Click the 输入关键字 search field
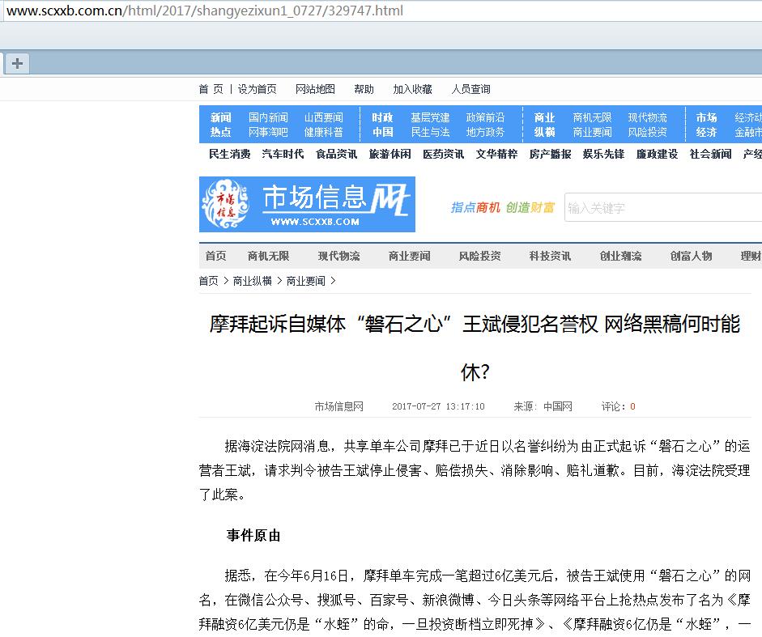 coord(663,208)
